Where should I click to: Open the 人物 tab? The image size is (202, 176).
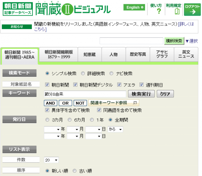pyautogui.click(x=114, y=54)
